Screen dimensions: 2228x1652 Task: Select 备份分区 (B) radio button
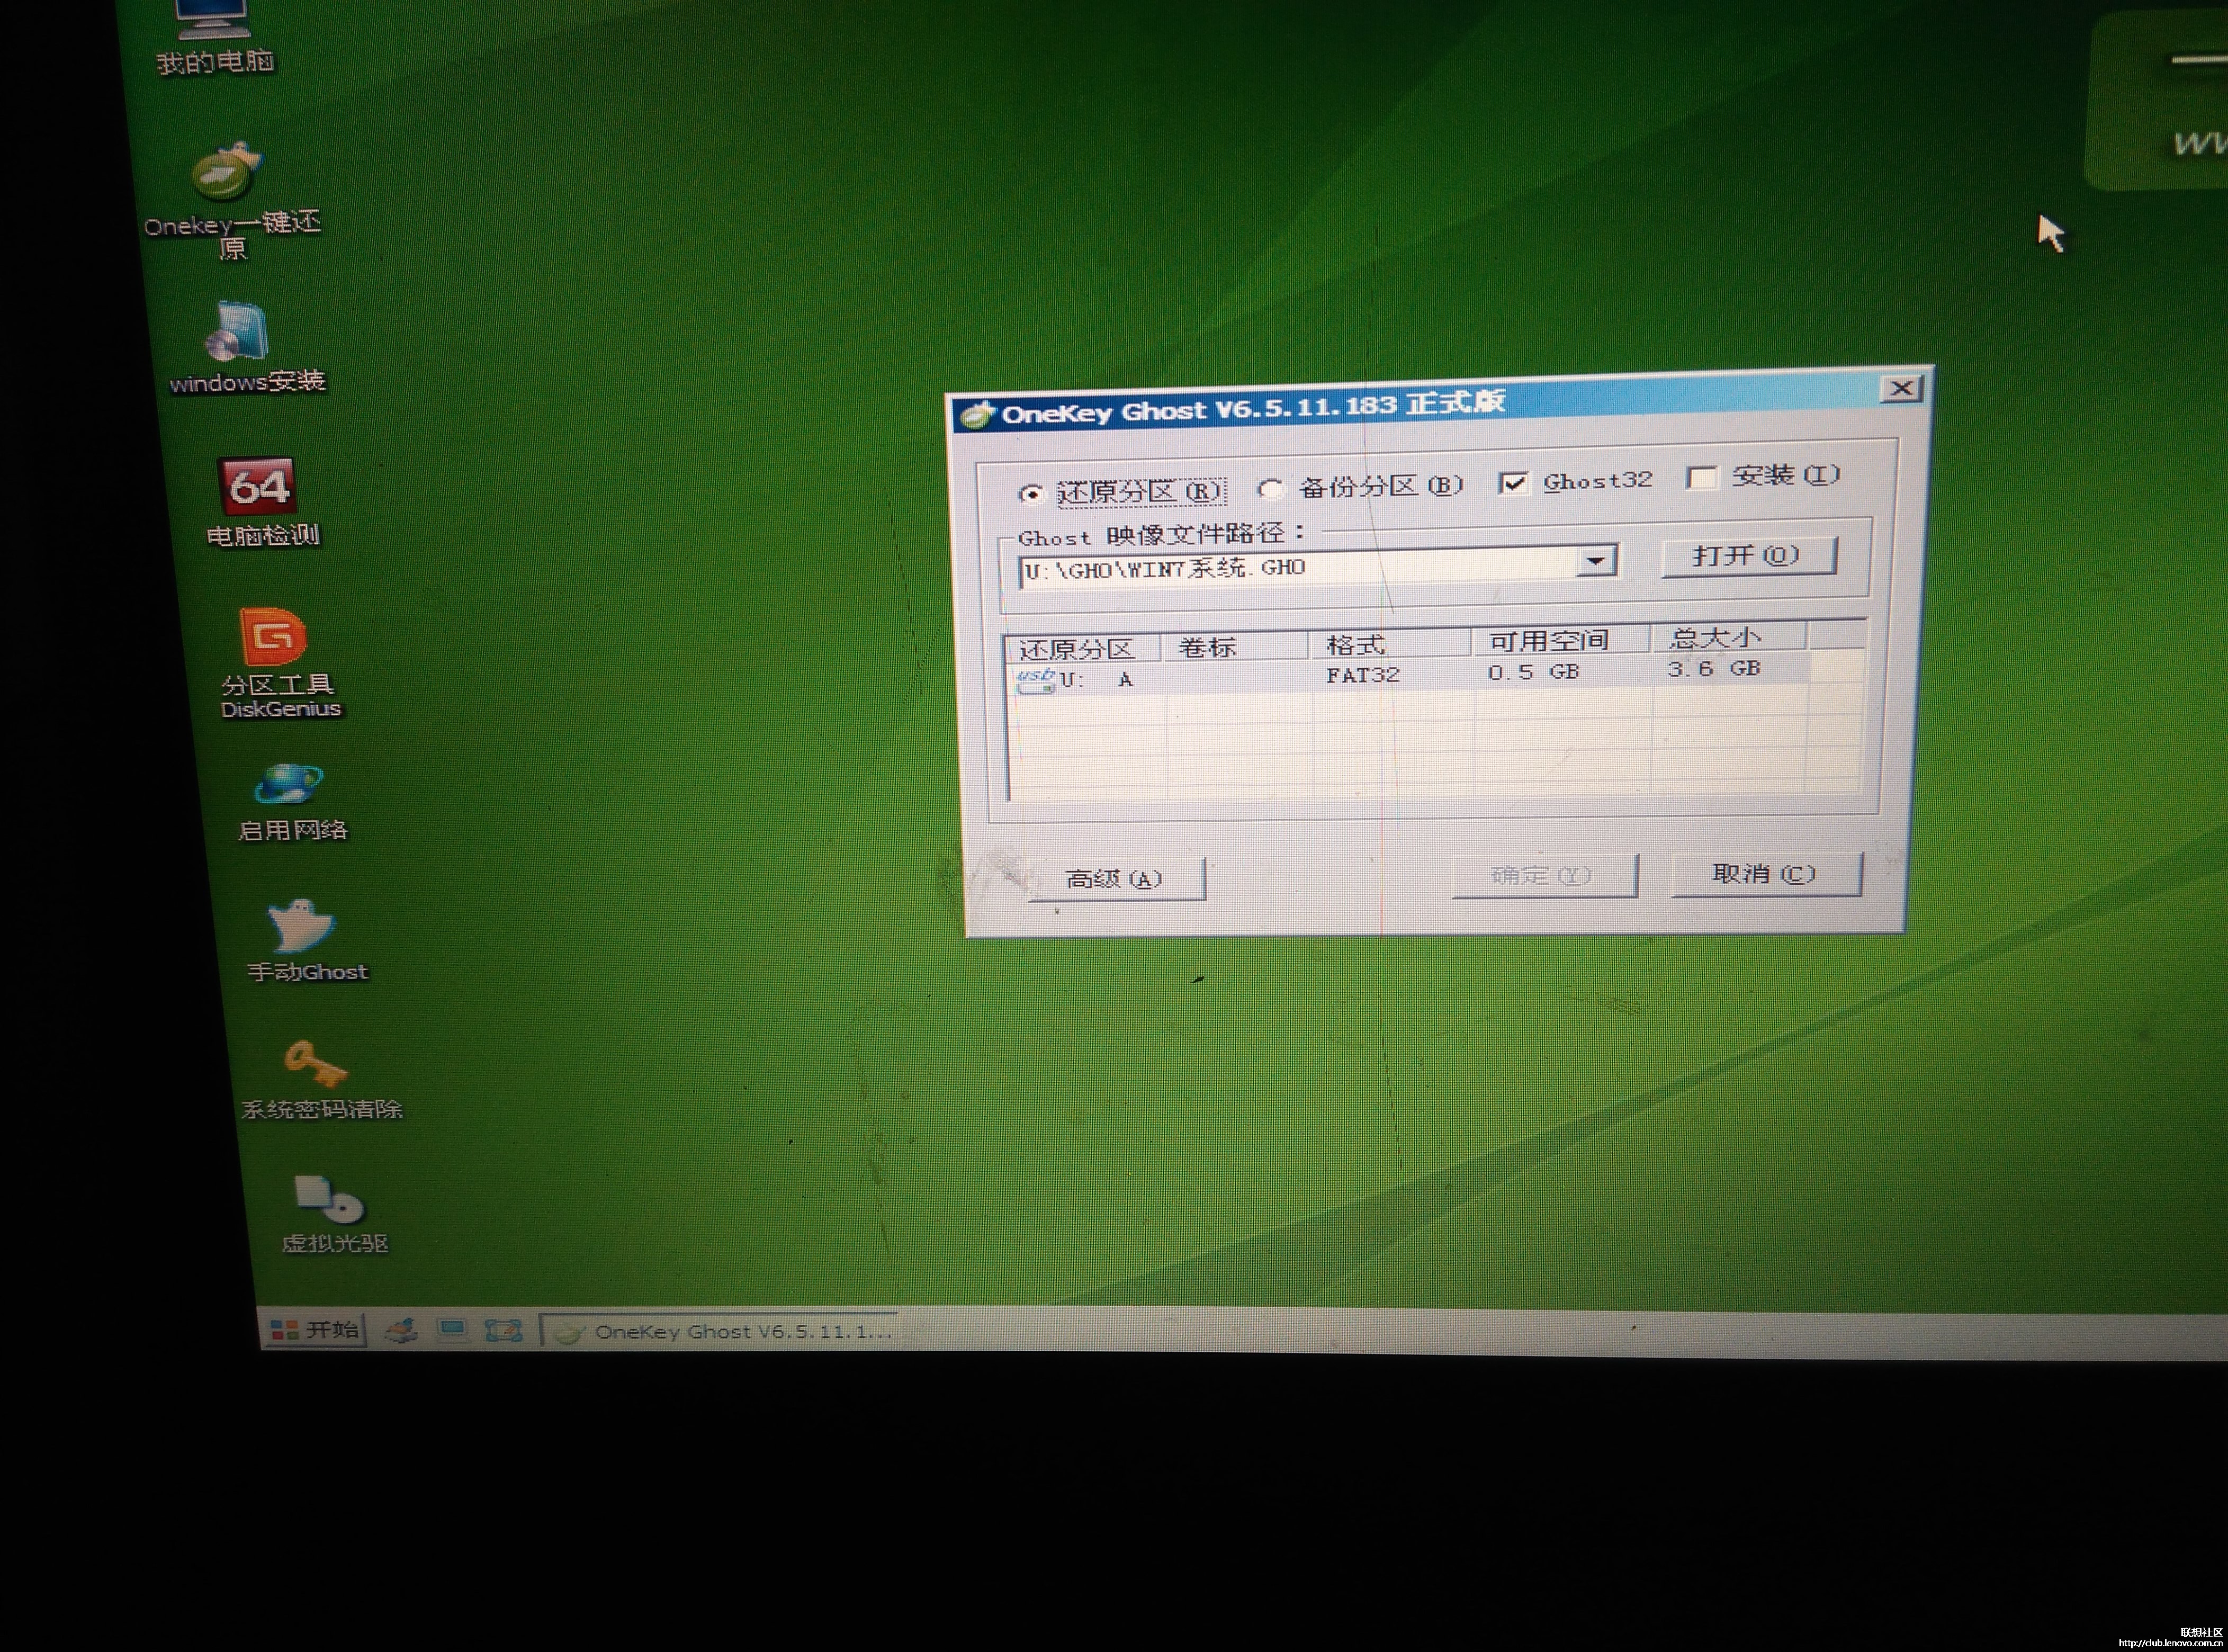pyautogui.click(x=1271, y=489)
